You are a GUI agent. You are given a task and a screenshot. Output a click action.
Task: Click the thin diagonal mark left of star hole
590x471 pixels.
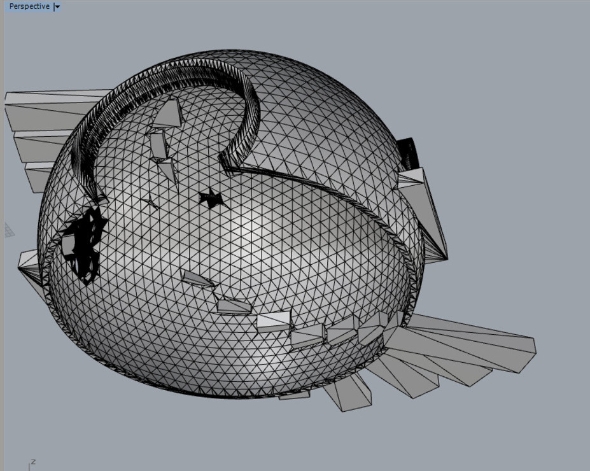click(x=151, y=204)
